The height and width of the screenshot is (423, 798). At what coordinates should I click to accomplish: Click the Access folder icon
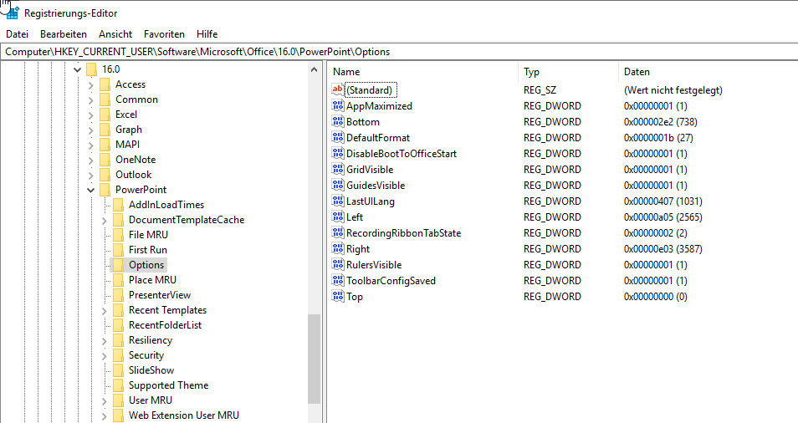[105, 84]
